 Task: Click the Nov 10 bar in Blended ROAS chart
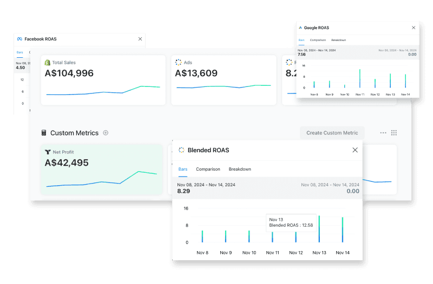click(x=249, y=236)
